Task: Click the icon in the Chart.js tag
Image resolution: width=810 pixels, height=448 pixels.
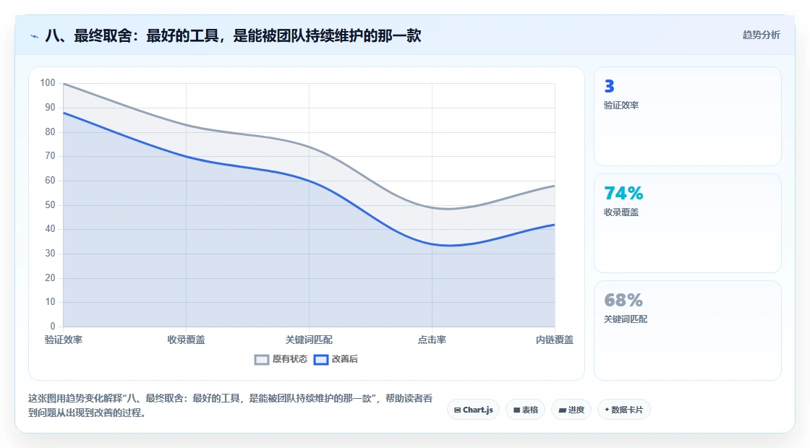Action: point(457,410)
